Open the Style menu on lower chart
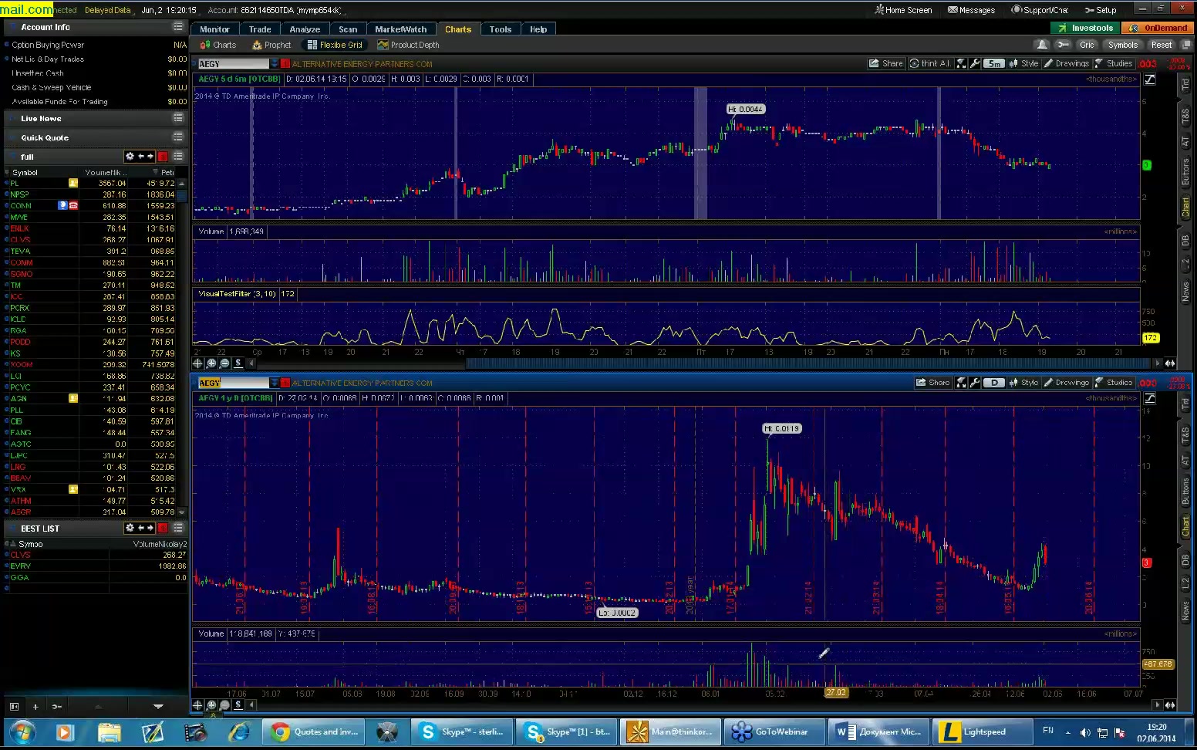This screenshot has height=750, width=1197. (x=1023, y=382)
